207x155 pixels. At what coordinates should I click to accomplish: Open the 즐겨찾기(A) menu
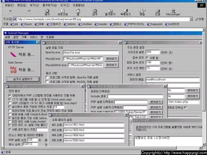coord(49,5)
